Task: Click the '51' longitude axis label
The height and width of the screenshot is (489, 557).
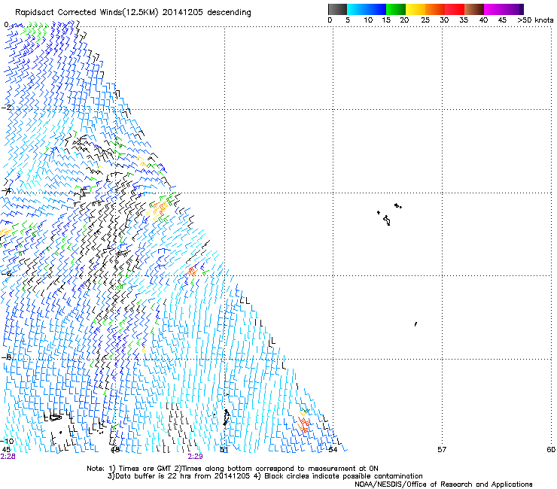Action: pyautogui.click(x=224, y=450)
